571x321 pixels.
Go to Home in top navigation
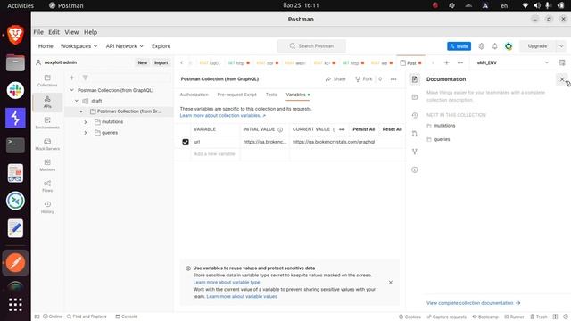[46, 46]
